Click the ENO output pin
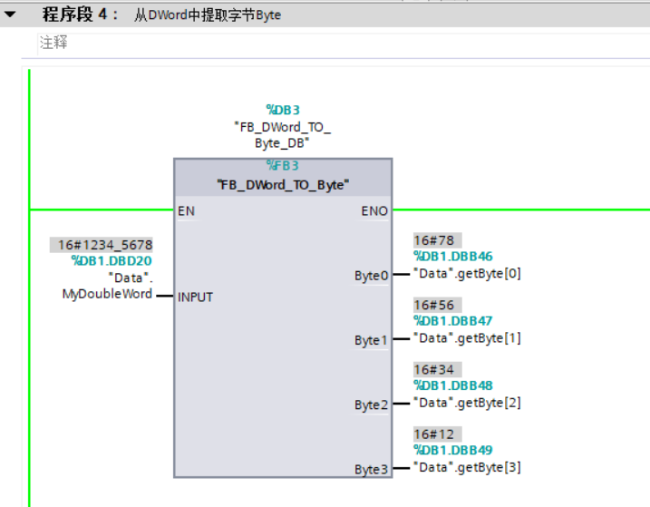 tap(374, 211)
